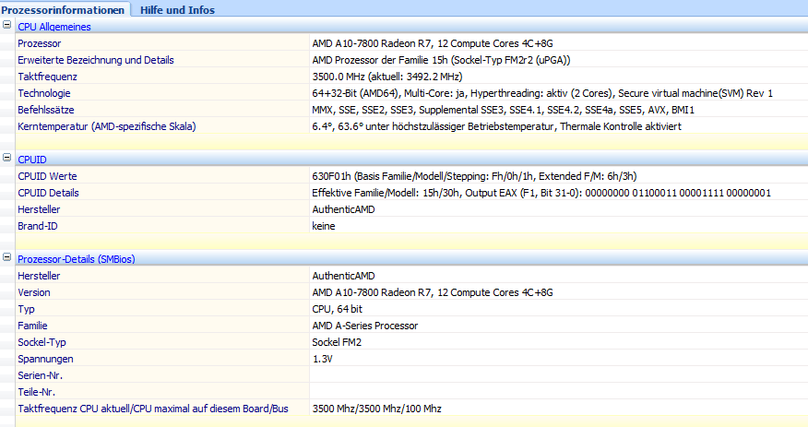
Task: Click the Typ row label
Action: pos(26,309)
